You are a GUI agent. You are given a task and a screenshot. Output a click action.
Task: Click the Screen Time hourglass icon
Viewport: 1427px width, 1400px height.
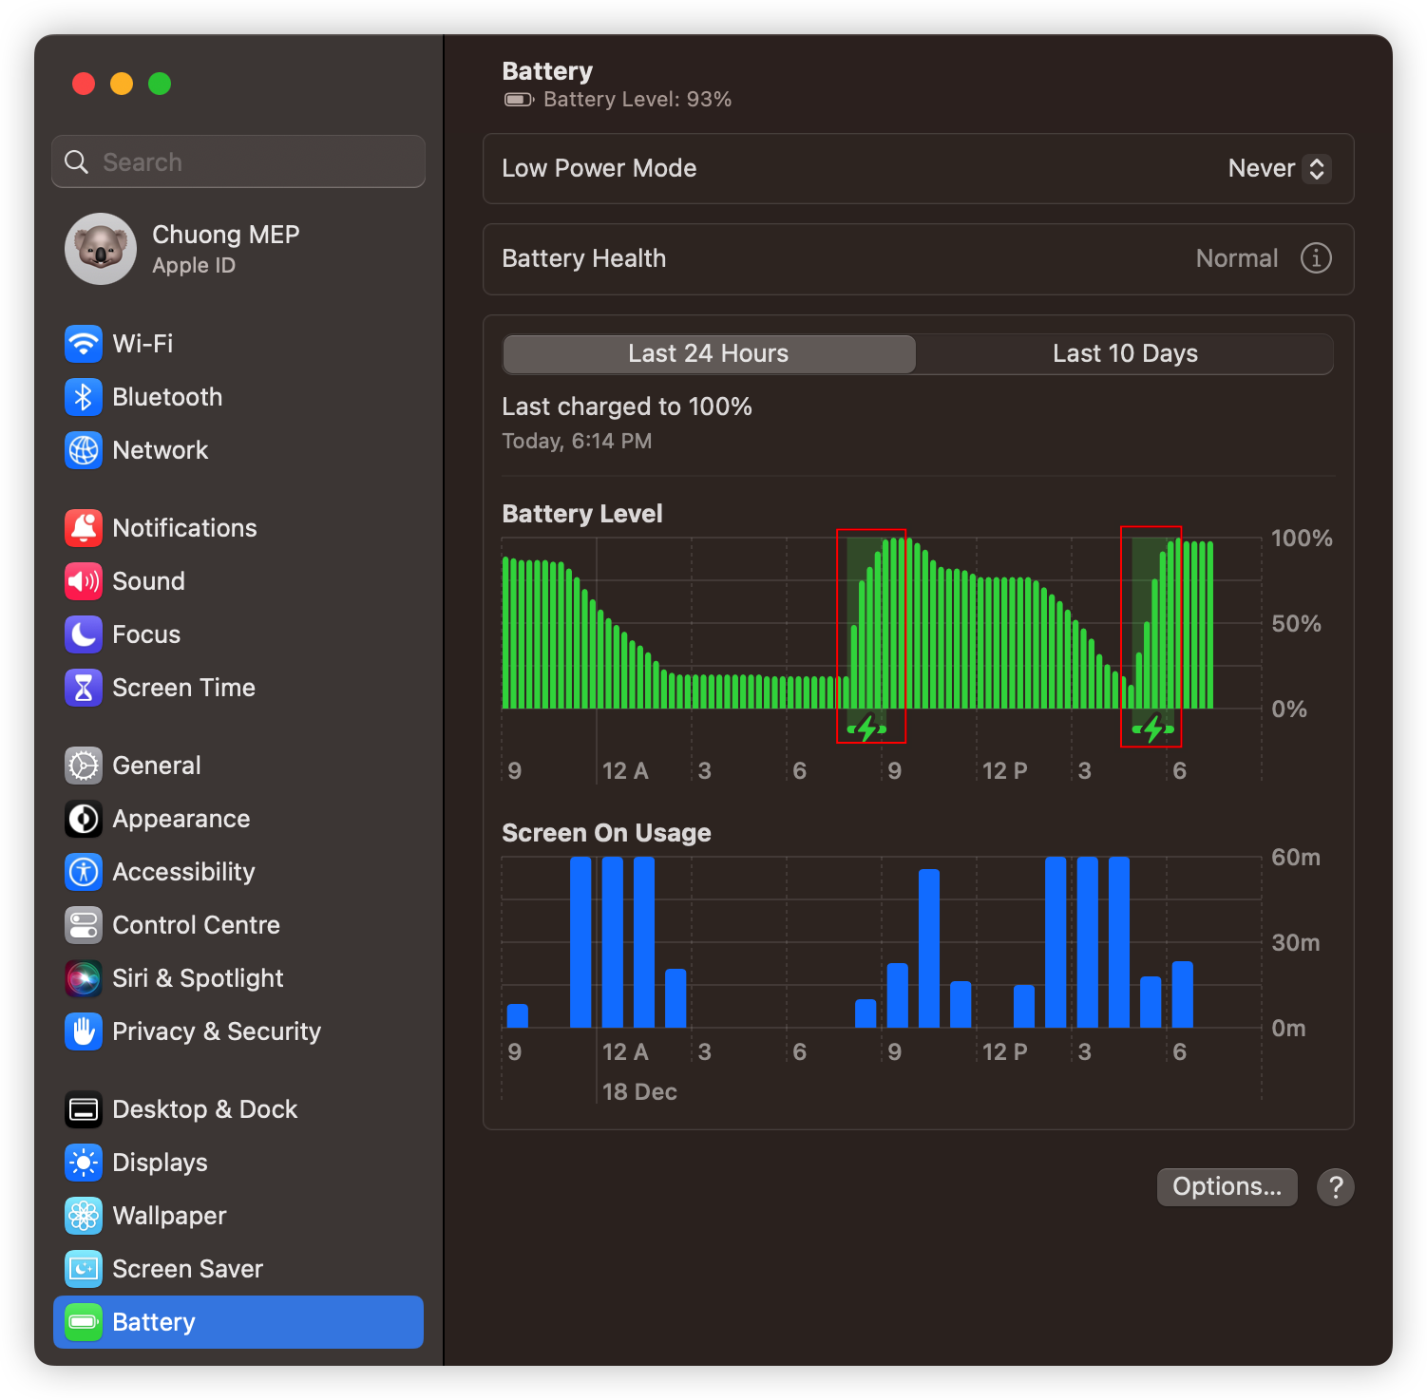(x=84, y=688)
